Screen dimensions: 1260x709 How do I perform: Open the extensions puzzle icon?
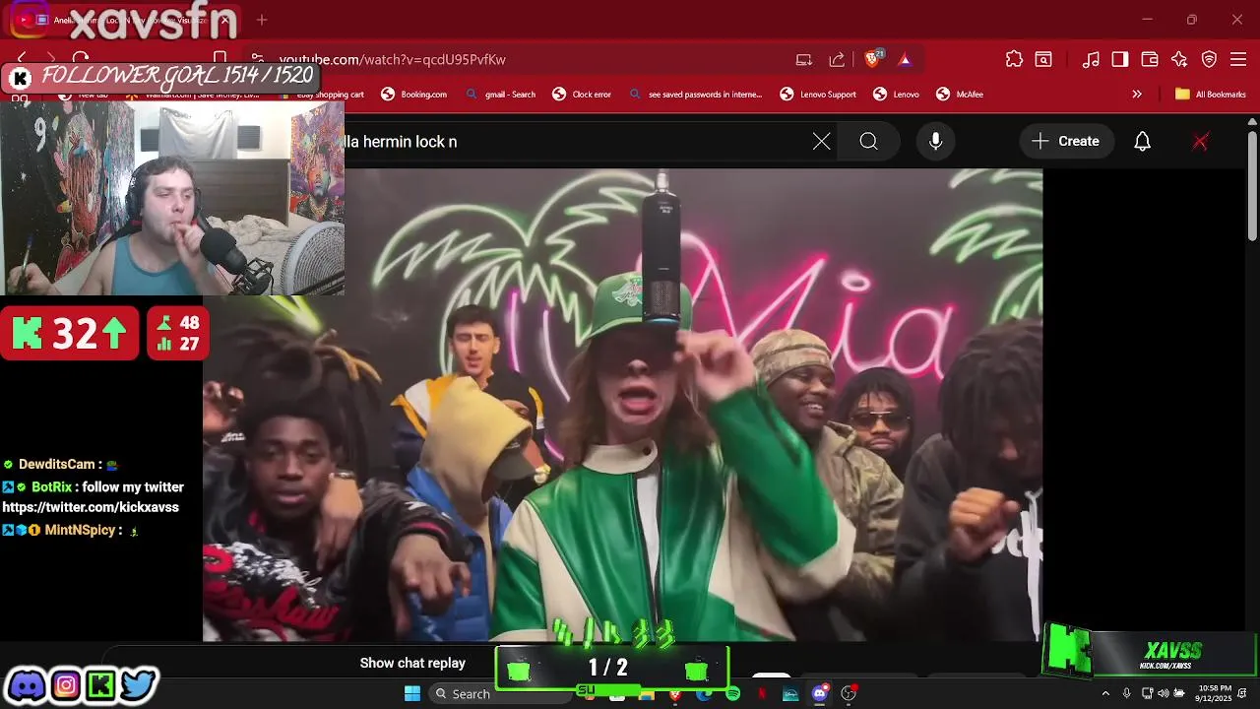coord(1014,59)
